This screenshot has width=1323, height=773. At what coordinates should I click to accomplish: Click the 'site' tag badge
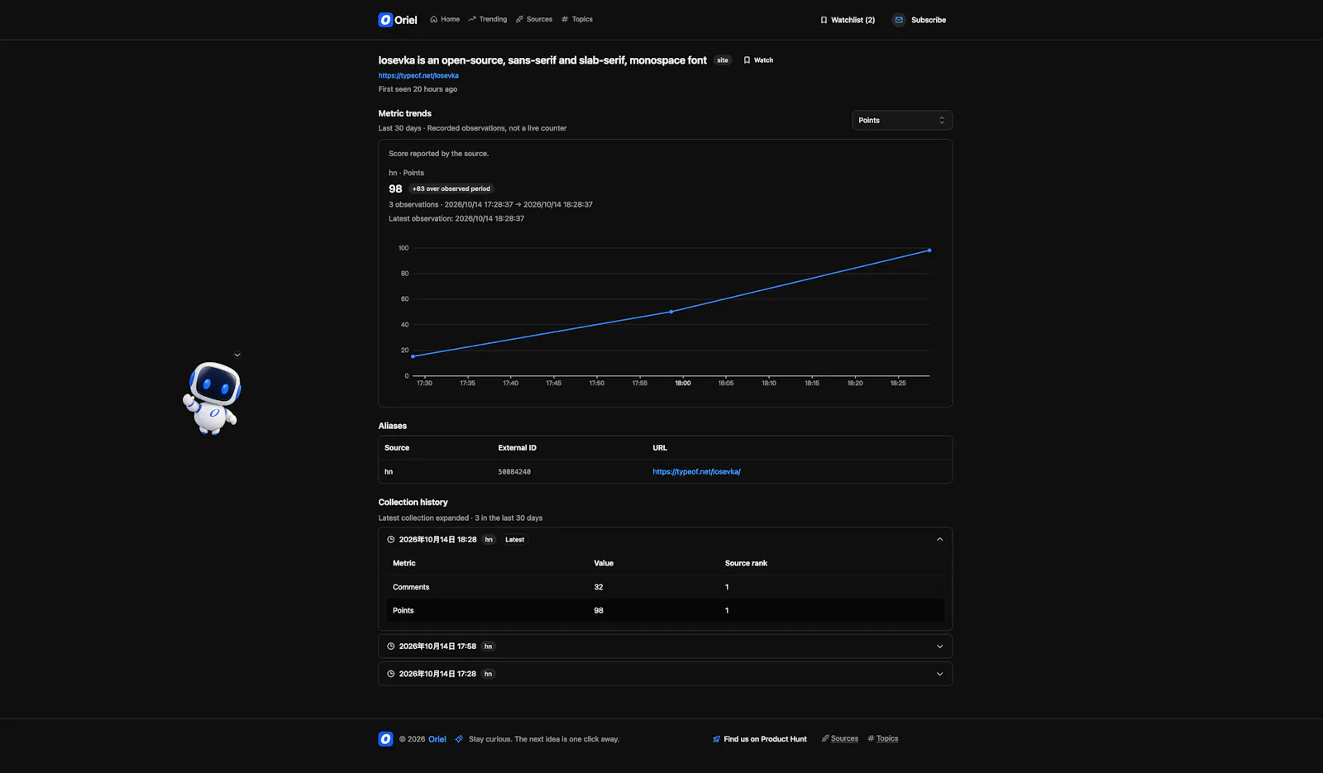(723, 60)
